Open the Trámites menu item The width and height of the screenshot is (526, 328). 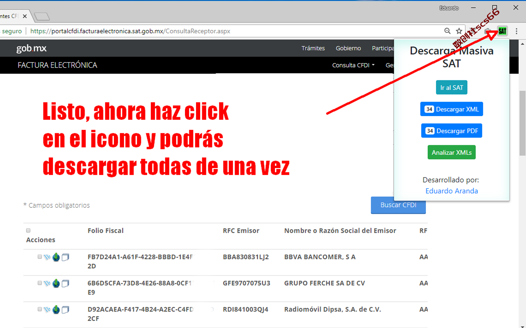point(313,48)
